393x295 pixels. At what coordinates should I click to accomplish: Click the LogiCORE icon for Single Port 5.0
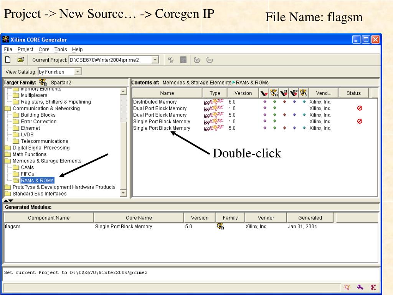(x=213, y=128)
